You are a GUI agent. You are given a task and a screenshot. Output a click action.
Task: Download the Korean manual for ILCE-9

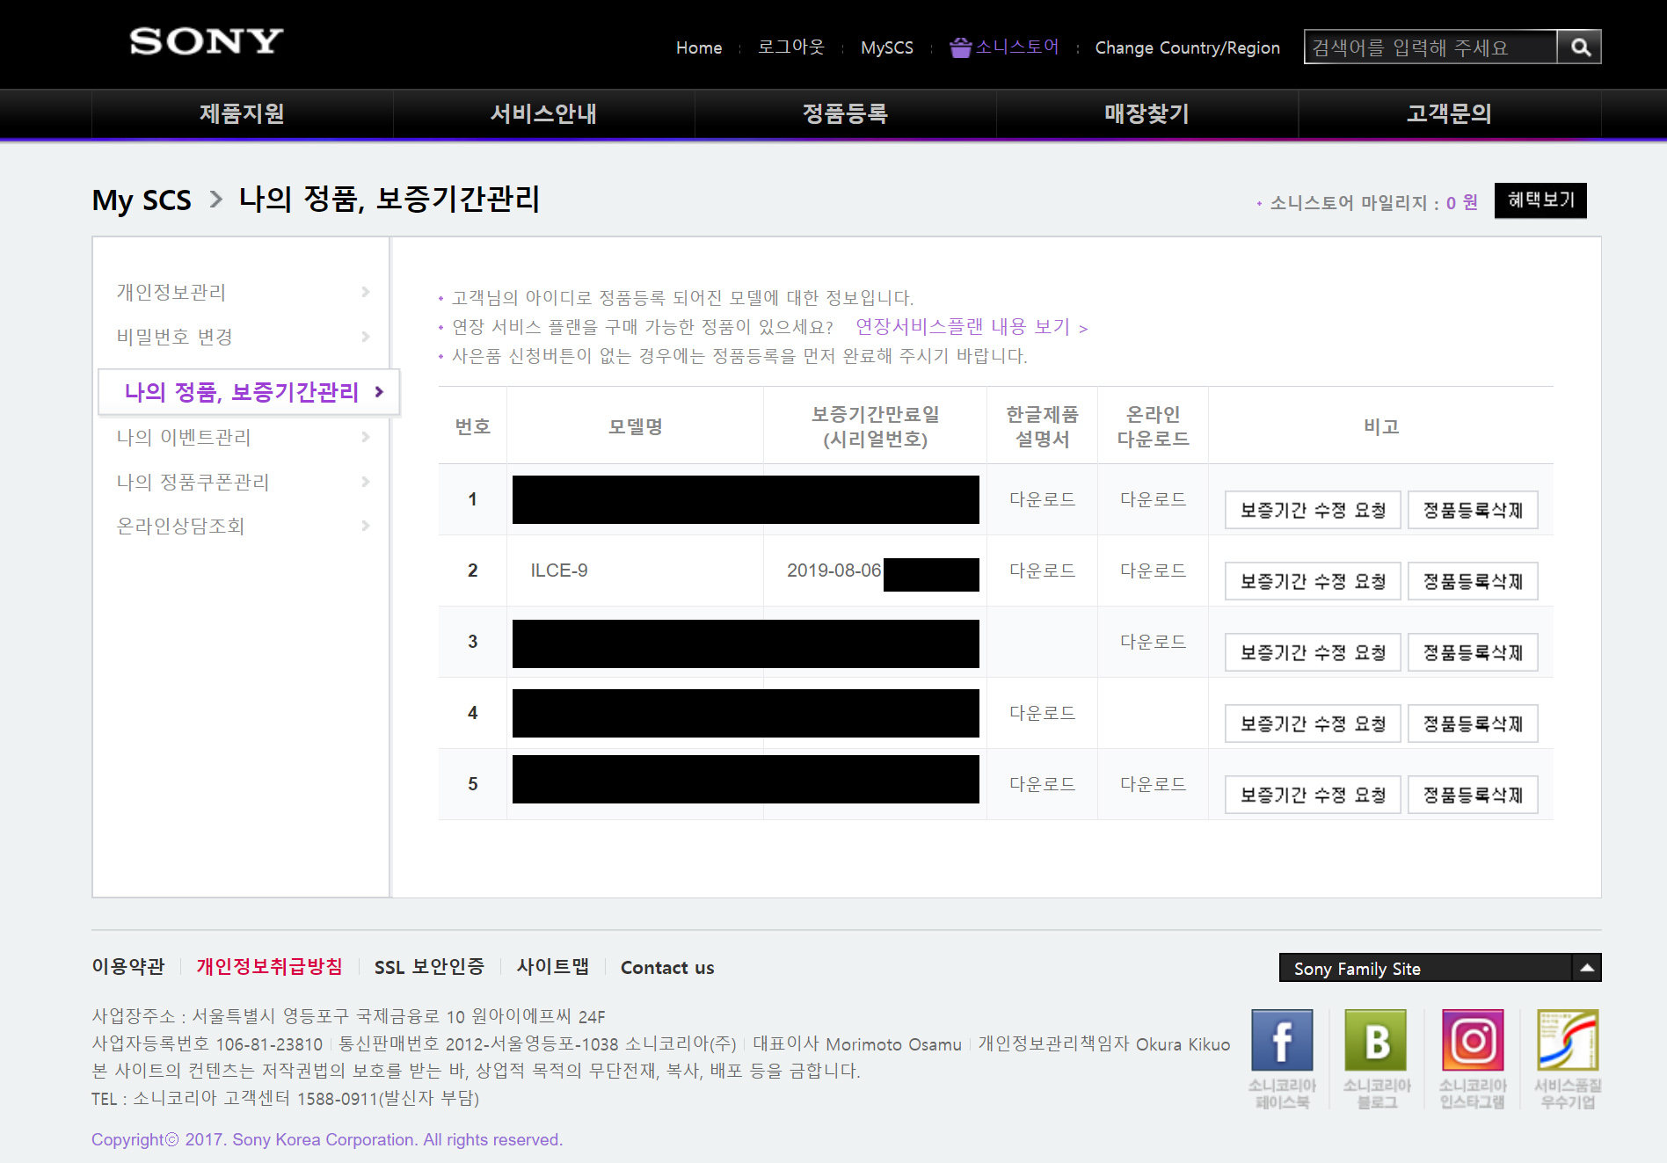tap(1042, 571)
